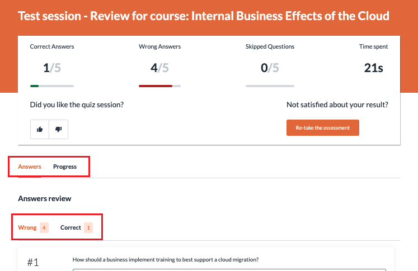Viewport: 418px width, 271px height.
Task: Click the Correct count badge 1
Action: 88,227
